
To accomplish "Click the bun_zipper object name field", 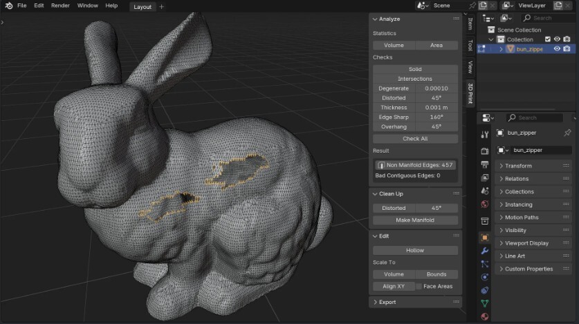I will 542,151.
